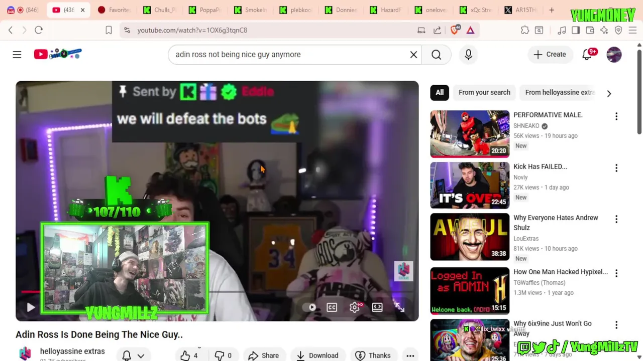
Task: Click the address bar URL
Action: [192, 30]
